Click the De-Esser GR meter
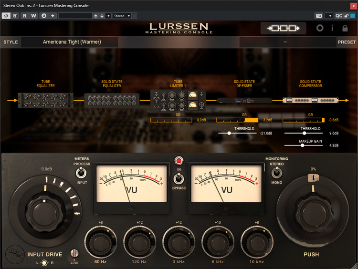Screen dimensions: 358x269 pos(237,120)
